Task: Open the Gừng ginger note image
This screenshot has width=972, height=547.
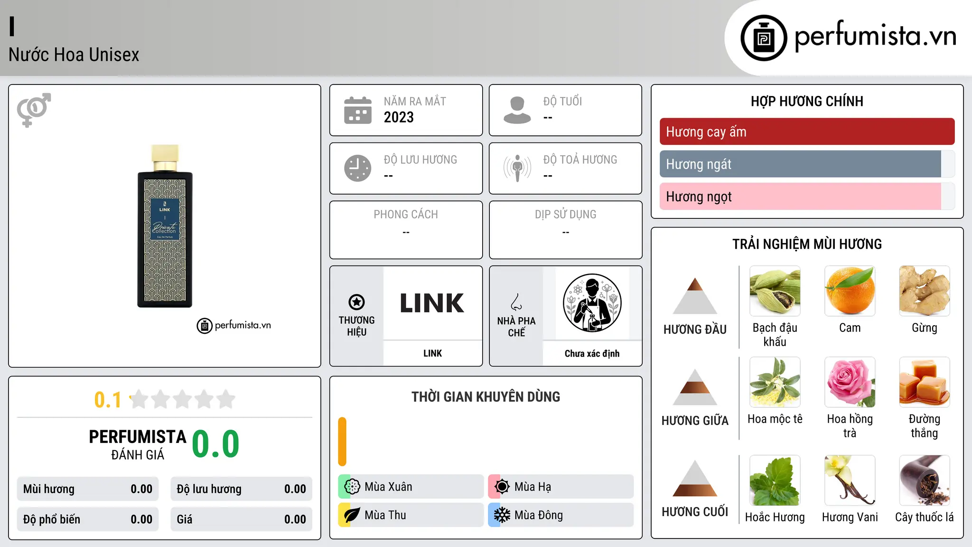Action: point(925,291)
